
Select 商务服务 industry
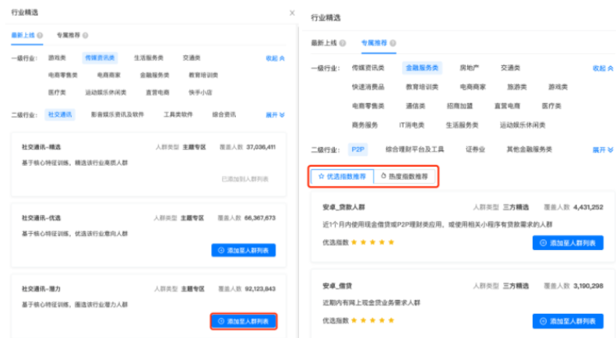coord(365,125)
